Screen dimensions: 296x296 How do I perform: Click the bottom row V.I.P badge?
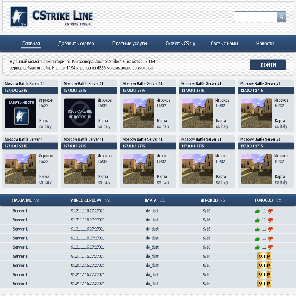coord(264,284)
